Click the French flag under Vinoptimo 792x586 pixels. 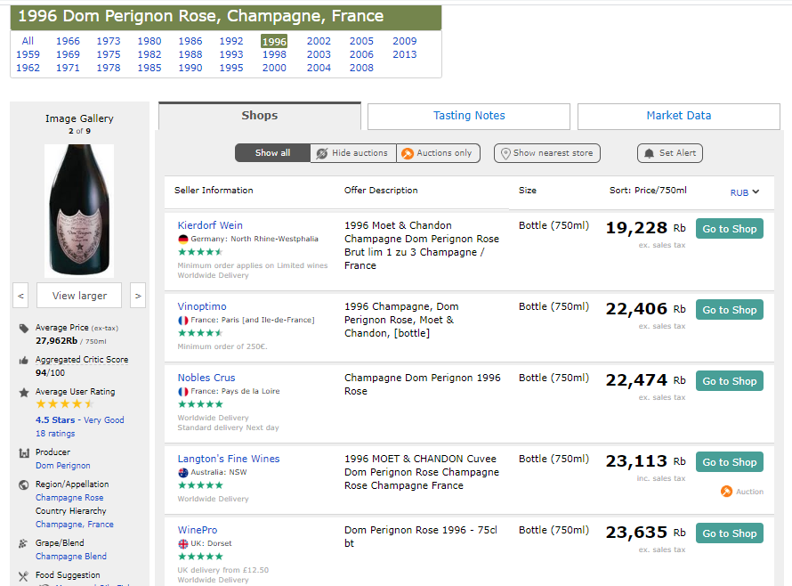click(x=182, y=321)
